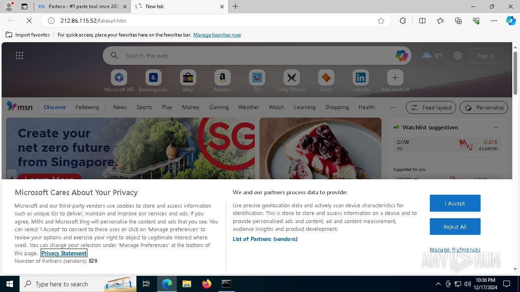Screen dimensions: 520x292
Task: Stop loading the page
Action: click(29, 21)
